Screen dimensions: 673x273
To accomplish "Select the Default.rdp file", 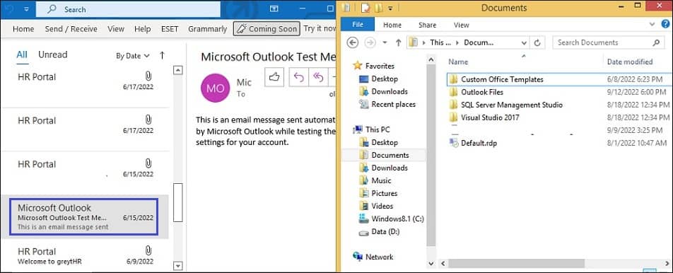I will (x=474, y=143).
